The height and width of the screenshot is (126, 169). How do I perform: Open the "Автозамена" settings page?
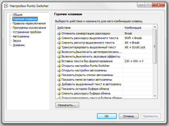[x=21, y=36]
